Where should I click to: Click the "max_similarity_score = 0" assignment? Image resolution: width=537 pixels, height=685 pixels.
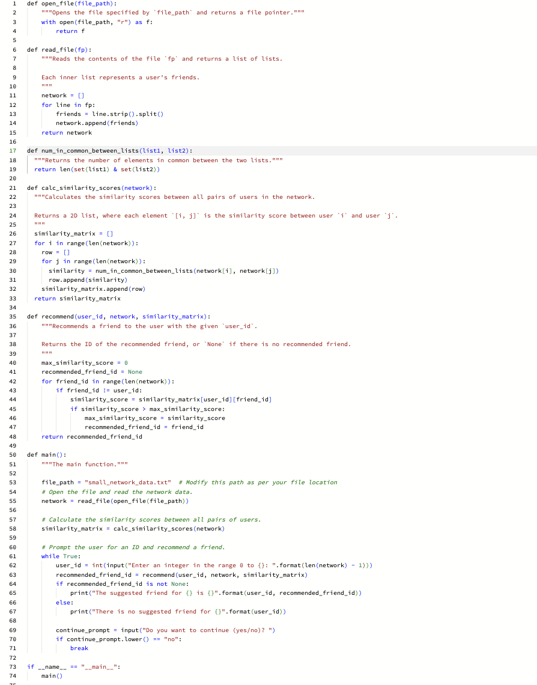coord(85,363)
